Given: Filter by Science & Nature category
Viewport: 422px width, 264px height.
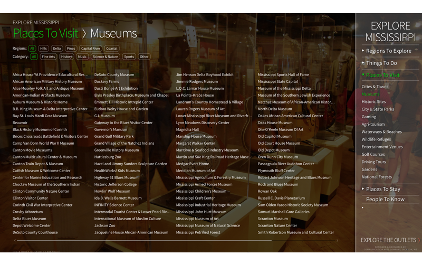Looking at the screenshot, I should [105, 56].
